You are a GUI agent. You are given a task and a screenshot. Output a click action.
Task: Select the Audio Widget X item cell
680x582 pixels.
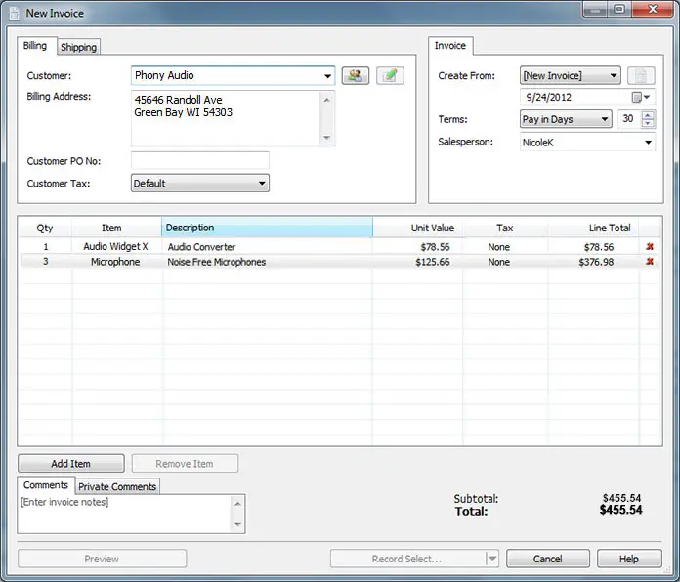click(116, 247)
